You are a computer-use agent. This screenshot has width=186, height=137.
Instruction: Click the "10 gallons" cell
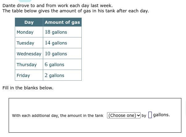(x=62, y=54)
